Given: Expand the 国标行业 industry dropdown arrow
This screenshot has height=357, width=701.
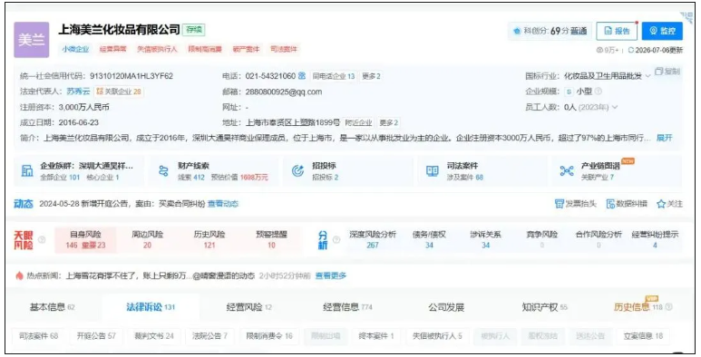Looking at the screenshot, I should 647,76.
